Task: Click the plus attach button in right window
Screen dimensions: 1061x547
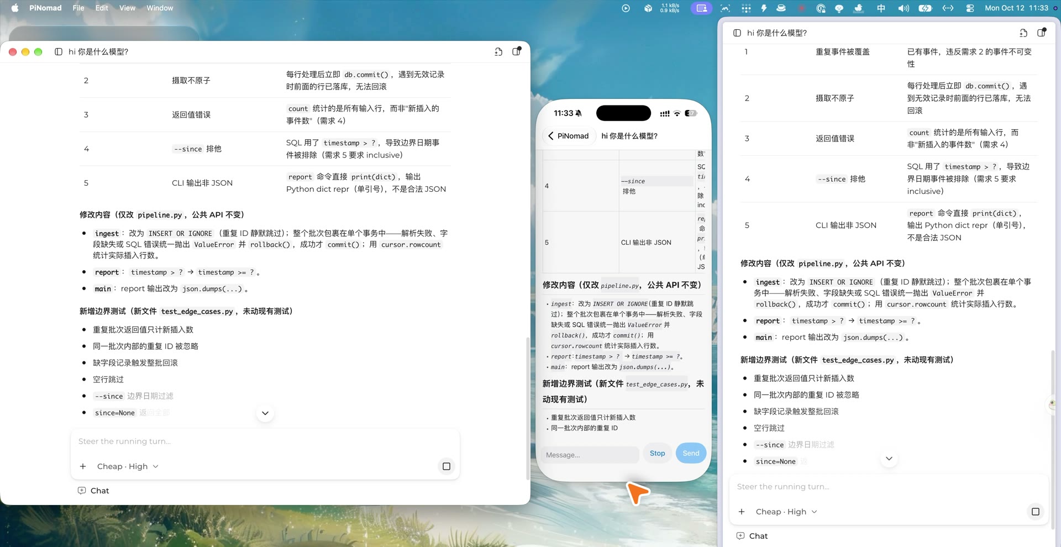Action: (x=742, y=512)
